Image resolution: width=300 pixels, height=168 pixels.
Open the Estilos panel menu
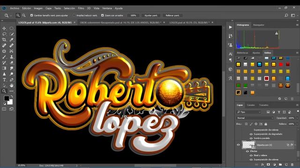tap(297, 53)
